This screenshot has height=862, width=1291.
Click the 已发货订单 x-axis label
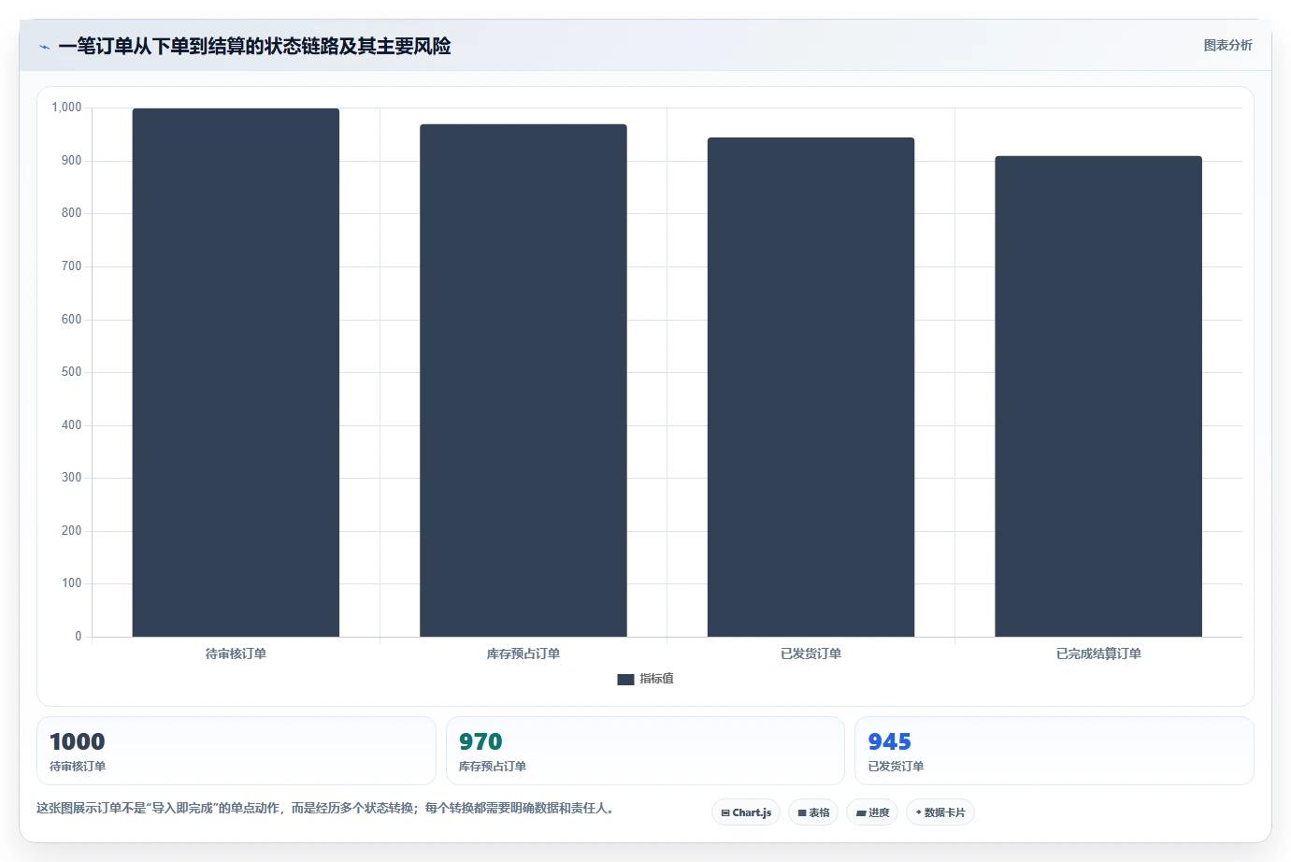[810, 654]
